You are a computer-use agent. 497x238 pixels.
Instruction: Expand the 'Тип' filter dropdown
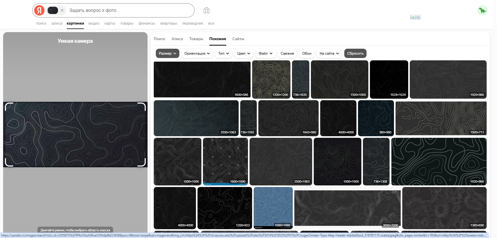(224, 53)
